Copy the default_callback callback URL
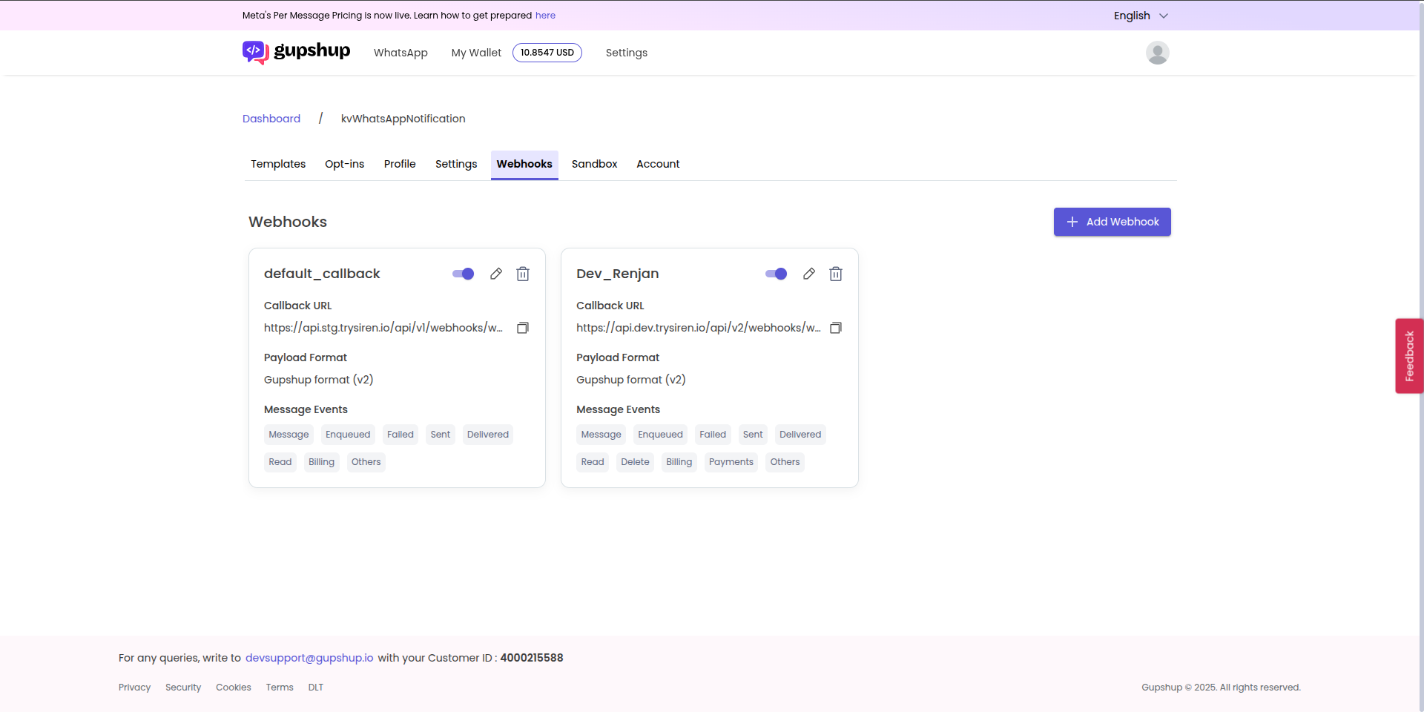Screen dimensions: 1424x712 tap(523, 328)
